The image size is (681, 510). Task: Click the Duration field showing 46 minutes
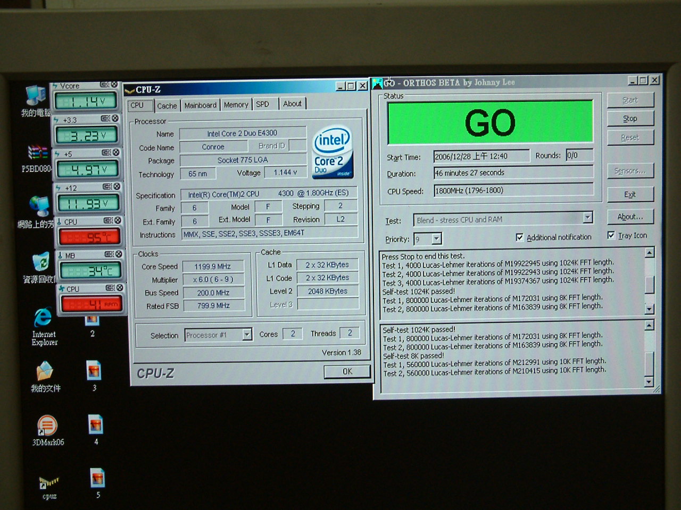[x=513, y=172]
